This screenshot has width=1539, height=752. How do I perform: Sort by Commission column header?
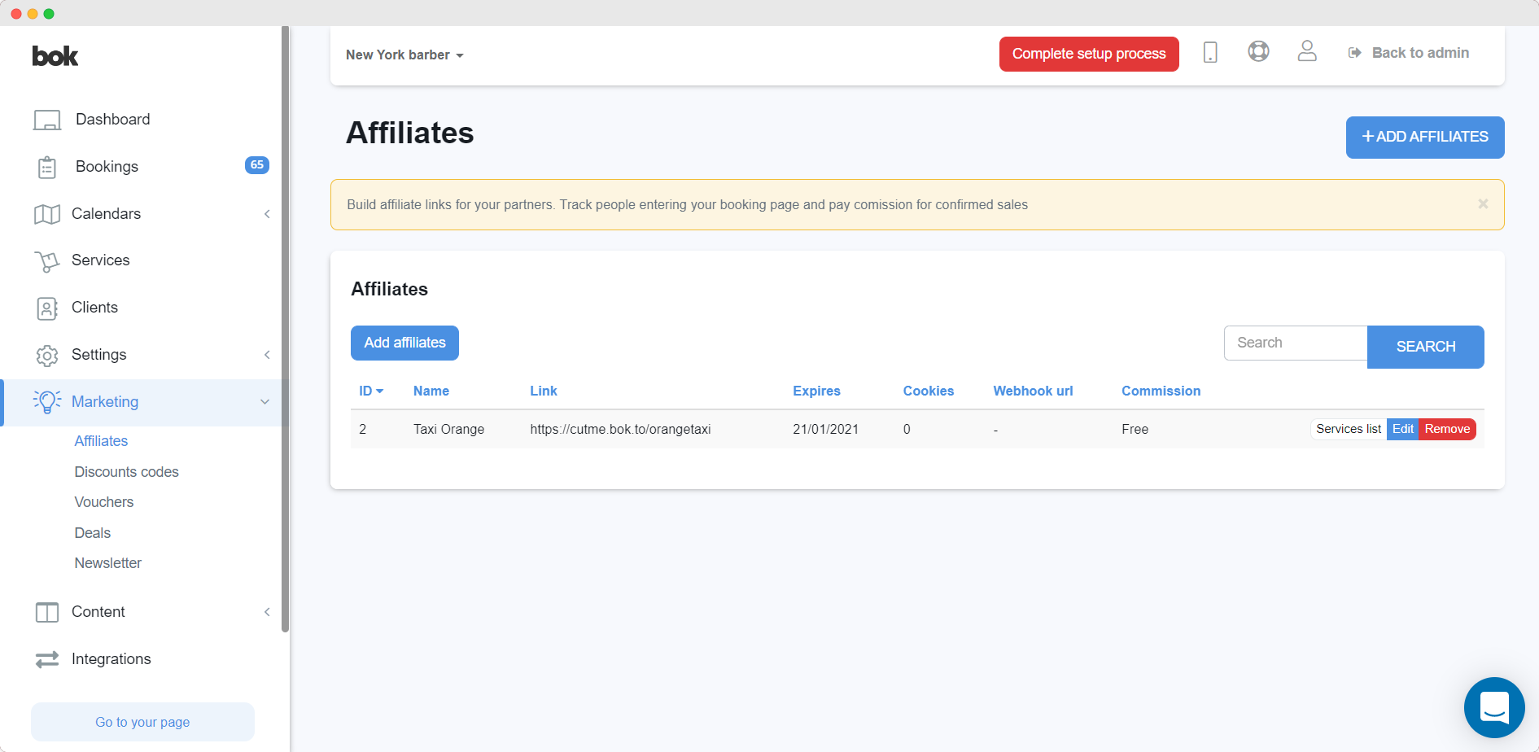pyautogui.click(x=1161, y=391)
